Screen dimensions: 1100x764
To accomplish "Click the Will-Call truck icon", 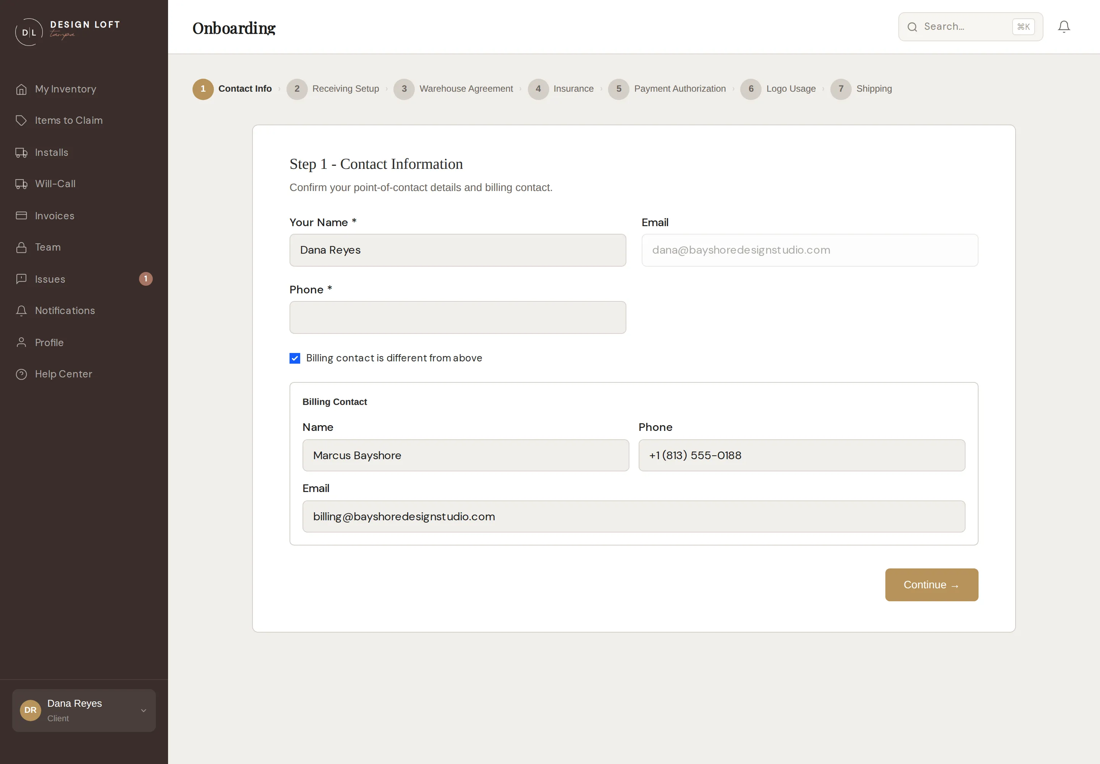I will tap(21, 184).
